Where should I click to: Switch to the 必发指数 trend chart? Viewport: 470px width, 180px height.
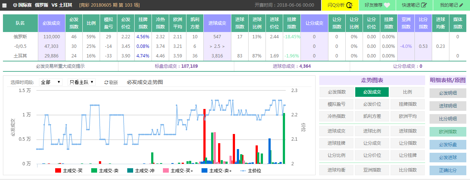pos(337,92)
